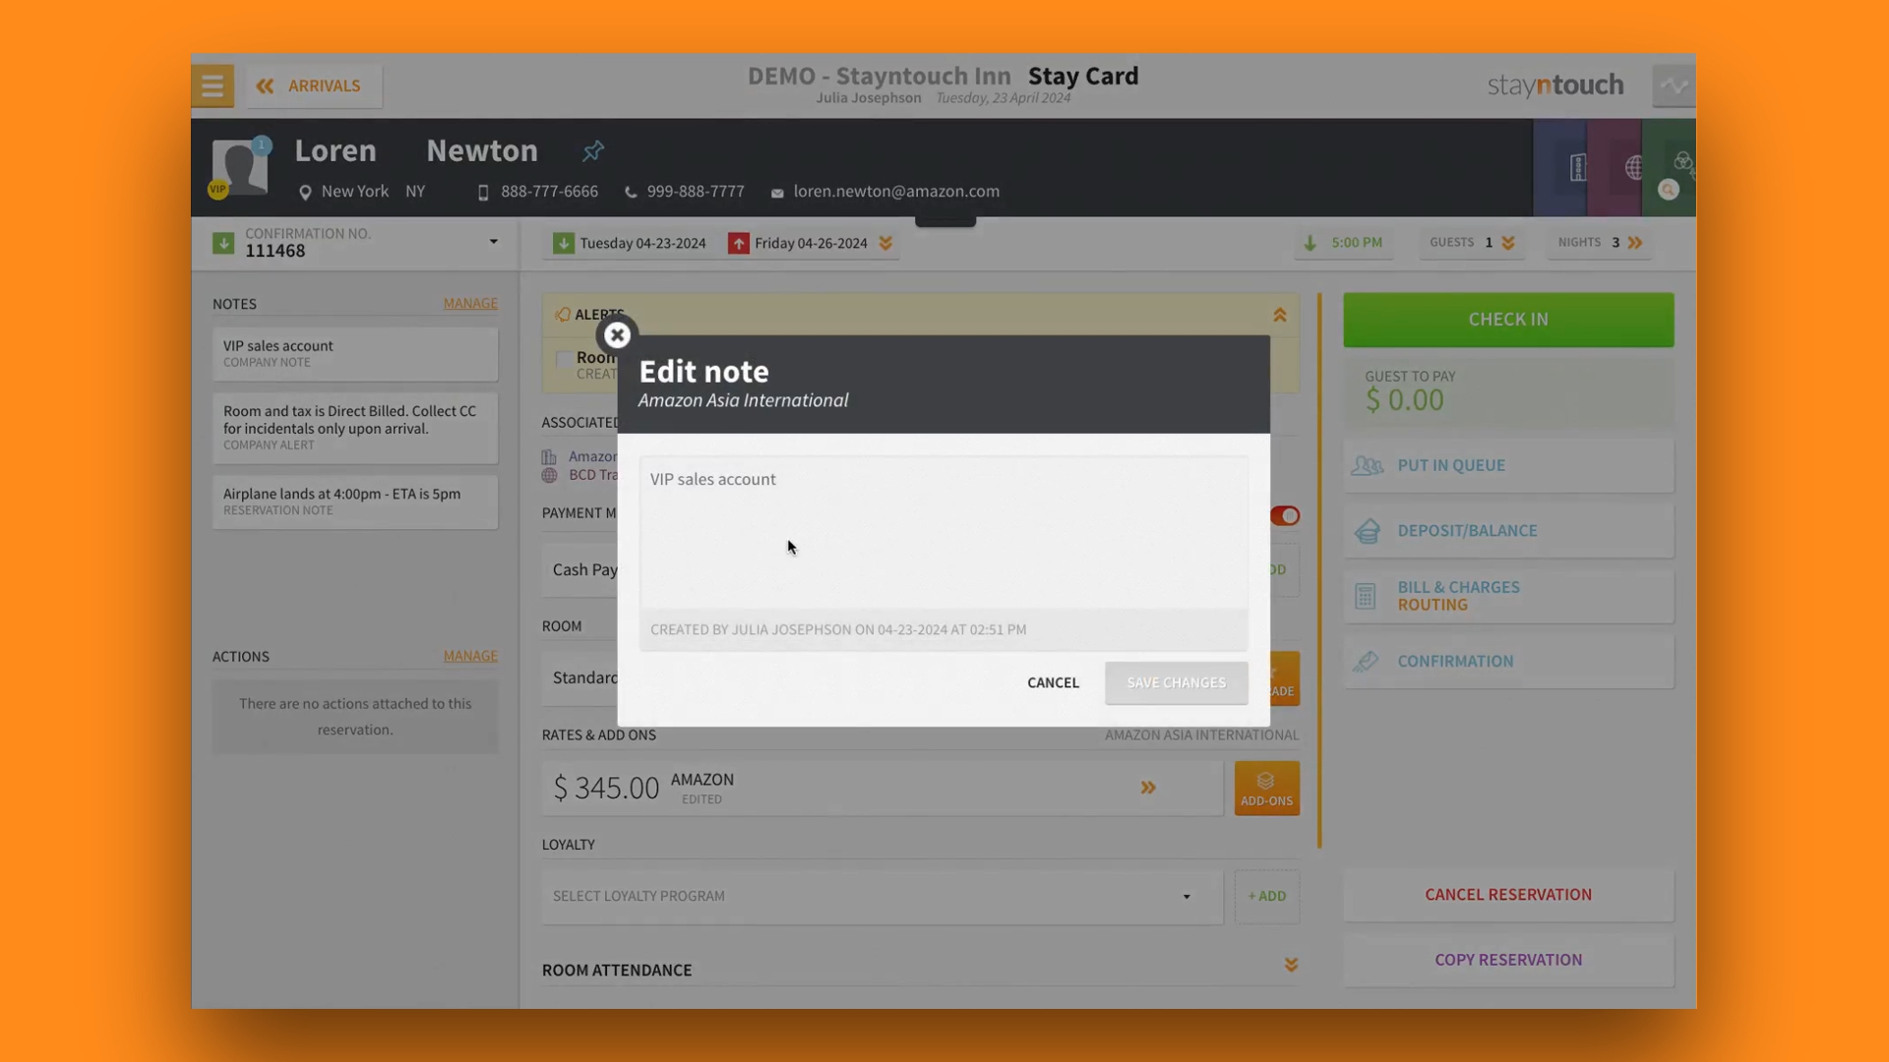Expand the Room Attendance section
1889x1062 pixels.
(1291, 966)
